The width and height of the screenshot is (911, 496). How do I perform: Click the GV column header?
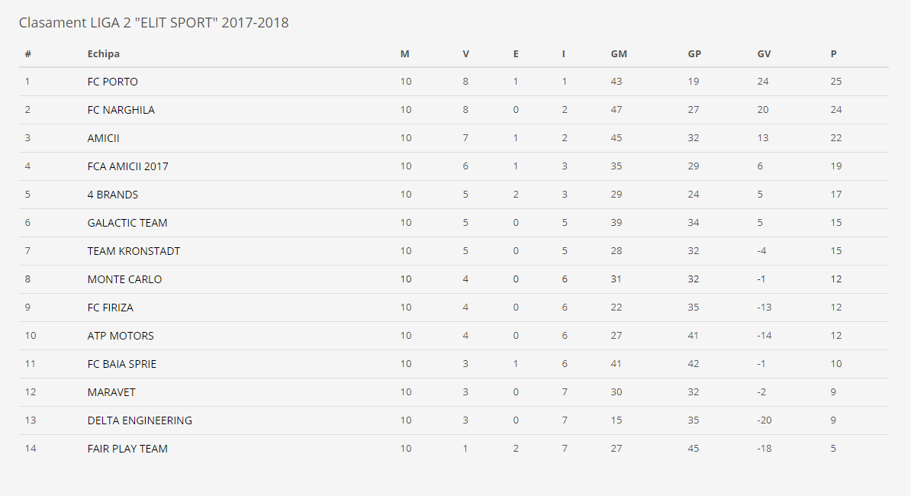coord(764,53)
